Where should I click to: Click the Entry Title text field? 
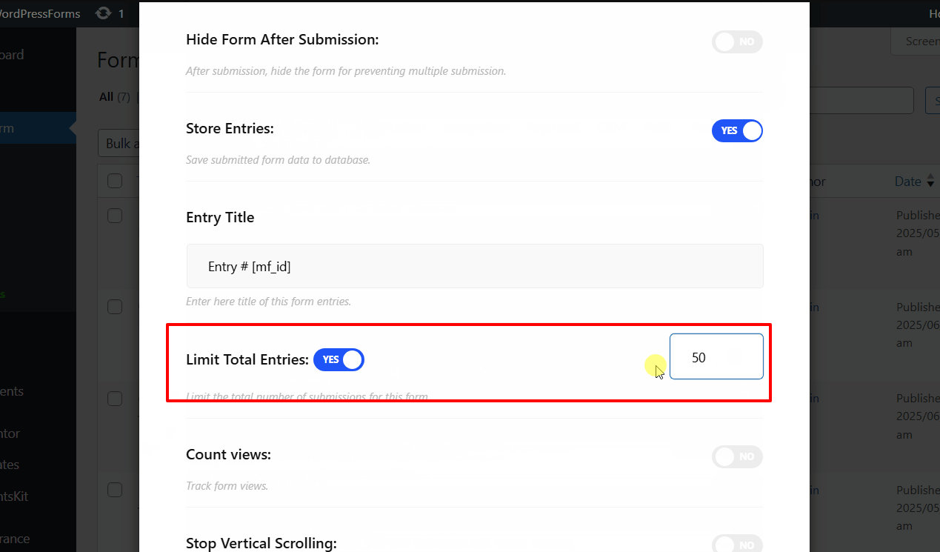[474, 265]
